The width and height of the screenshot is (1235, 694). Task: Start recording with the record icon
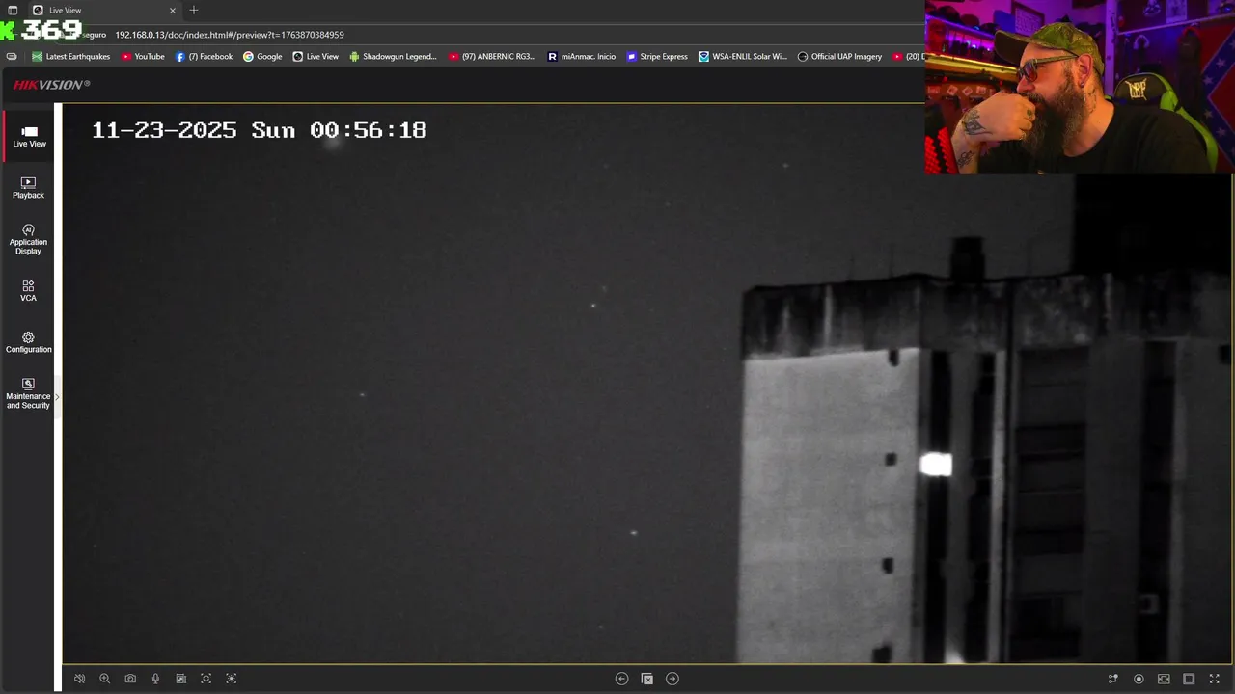coord(1139,679)
